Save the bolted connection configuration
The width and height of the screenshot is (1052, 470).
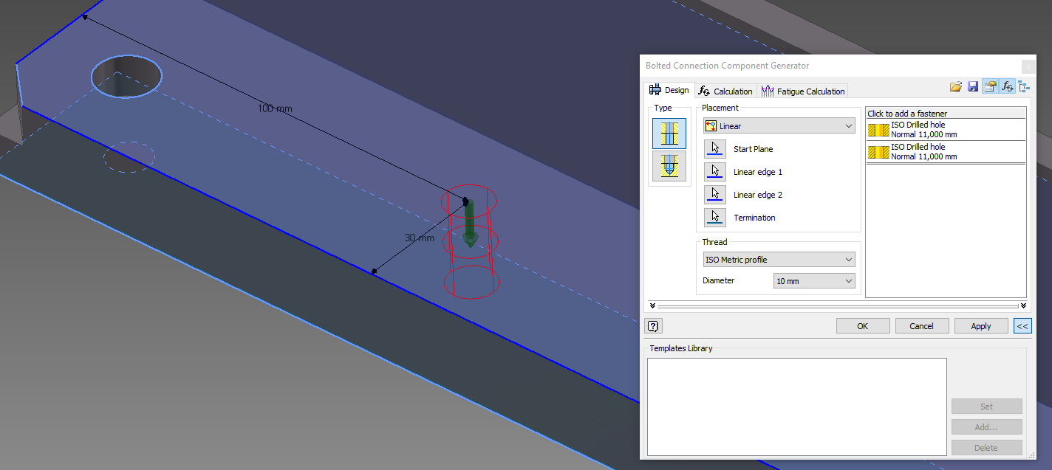tap(972, 86)
